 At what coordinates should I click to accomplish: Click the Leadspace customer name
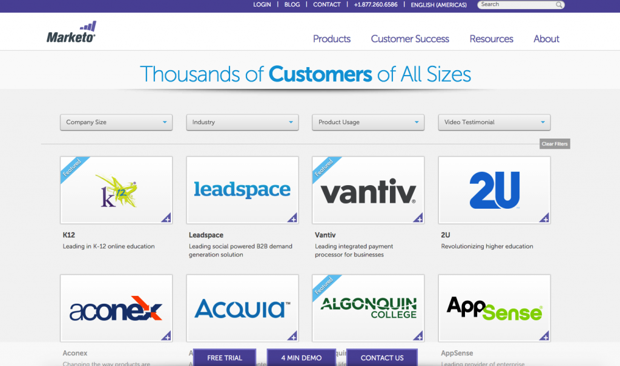point(206,235)
